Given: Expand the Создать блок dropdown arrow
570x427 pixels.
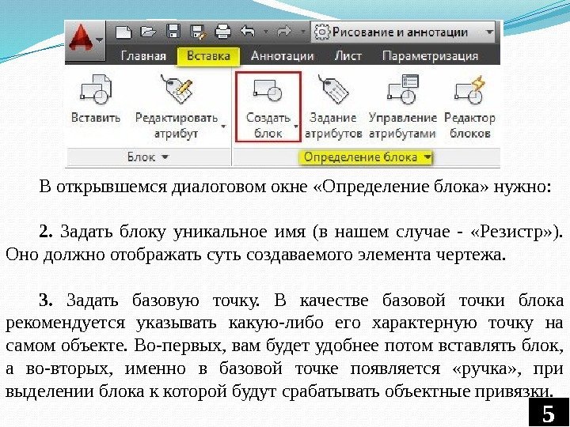Looking at the screenshot, I should (x=296, y=127).
